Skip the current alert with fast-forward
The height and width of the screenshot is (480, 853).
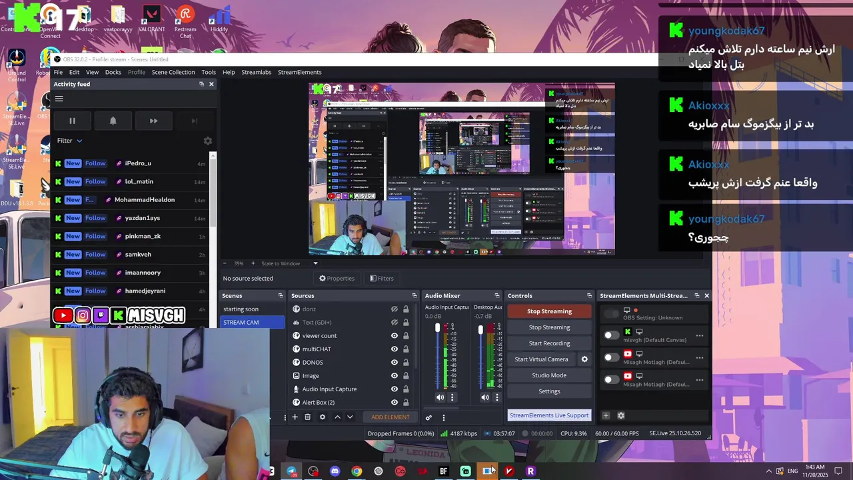click(x=153, y=121)
